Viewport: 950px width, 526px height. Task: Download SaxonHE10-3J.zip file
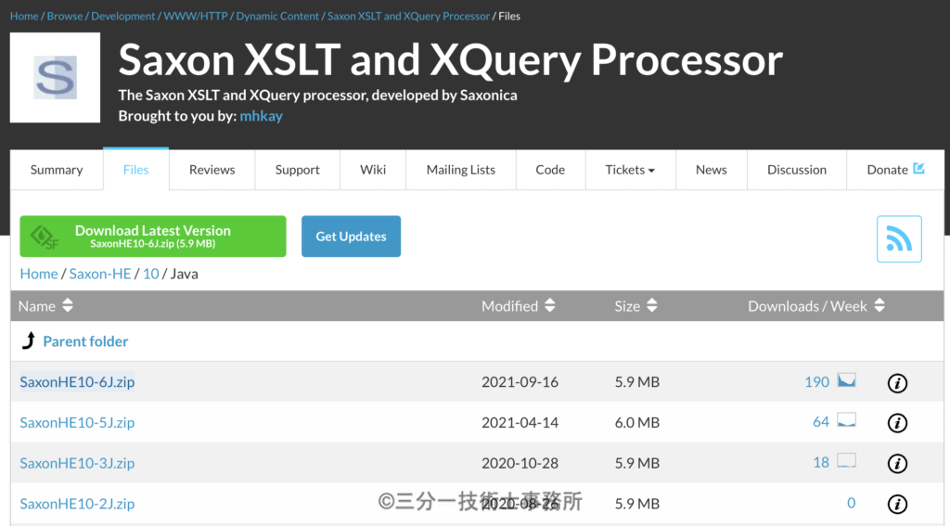point(77,463)
